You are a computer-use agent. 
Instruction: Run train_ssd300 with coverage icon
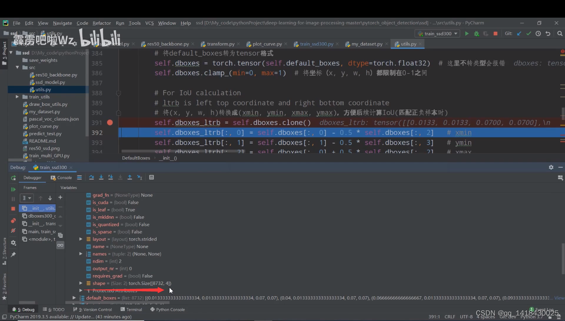486,34
